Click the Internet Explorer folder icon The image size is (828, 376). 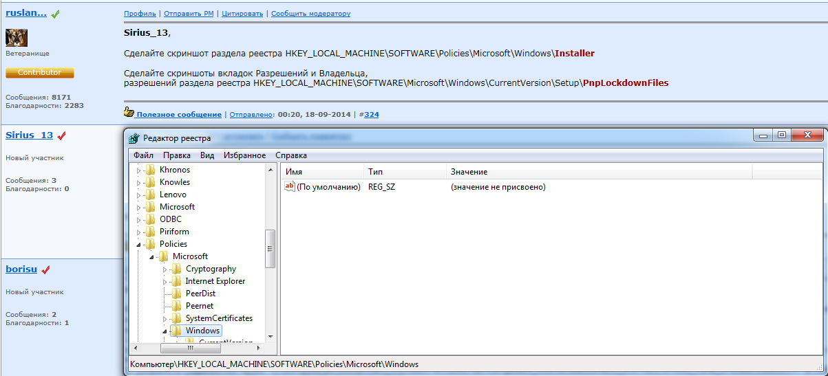coord(176,281)
